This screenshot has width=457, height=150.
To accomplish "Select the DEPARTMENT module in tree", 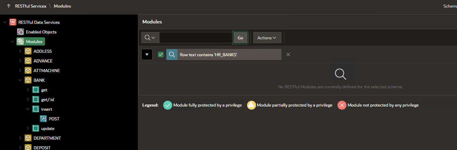I will pos(47,138).
